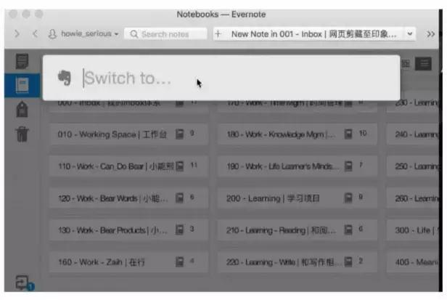Open notebook 260 - Learning
The height and width of the screenshot is (300, 447).
click(413, 198)
